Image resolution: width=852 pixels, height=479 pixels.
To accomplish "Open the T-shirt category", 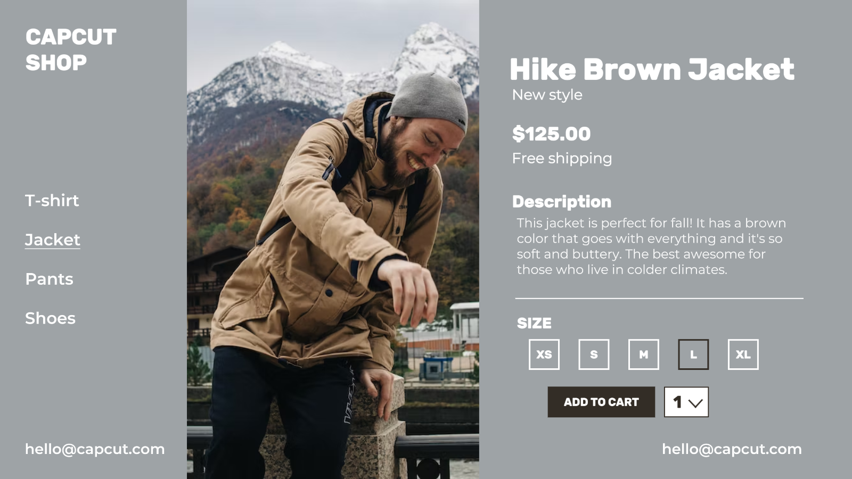I will [52, 201].
